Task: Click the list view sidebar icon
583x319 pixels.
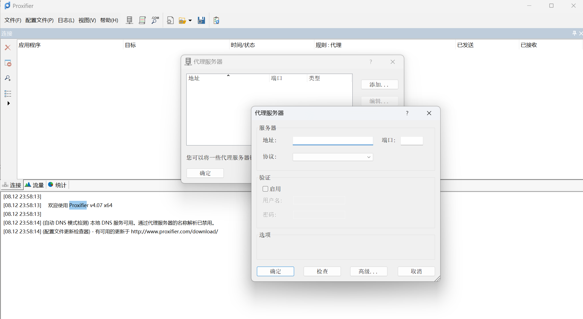Action: pos(8,94)
